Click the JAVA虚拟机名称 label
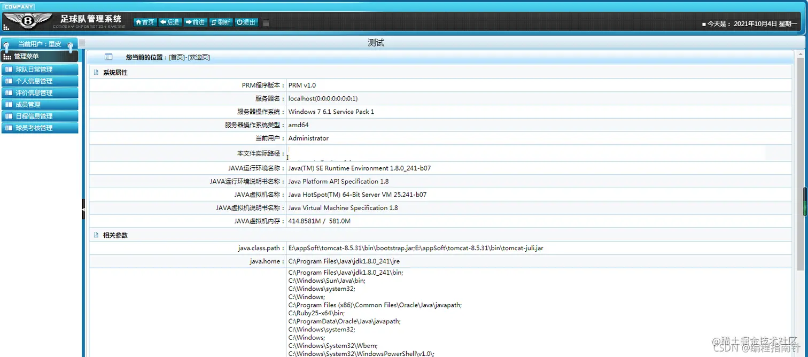This screenshot has width=808, height=357. click(260, 195)
